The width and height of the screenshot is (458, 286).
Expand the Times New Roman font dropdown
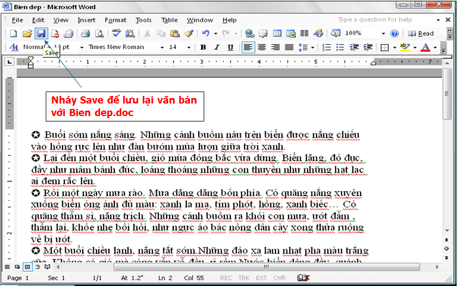[161, 47]
